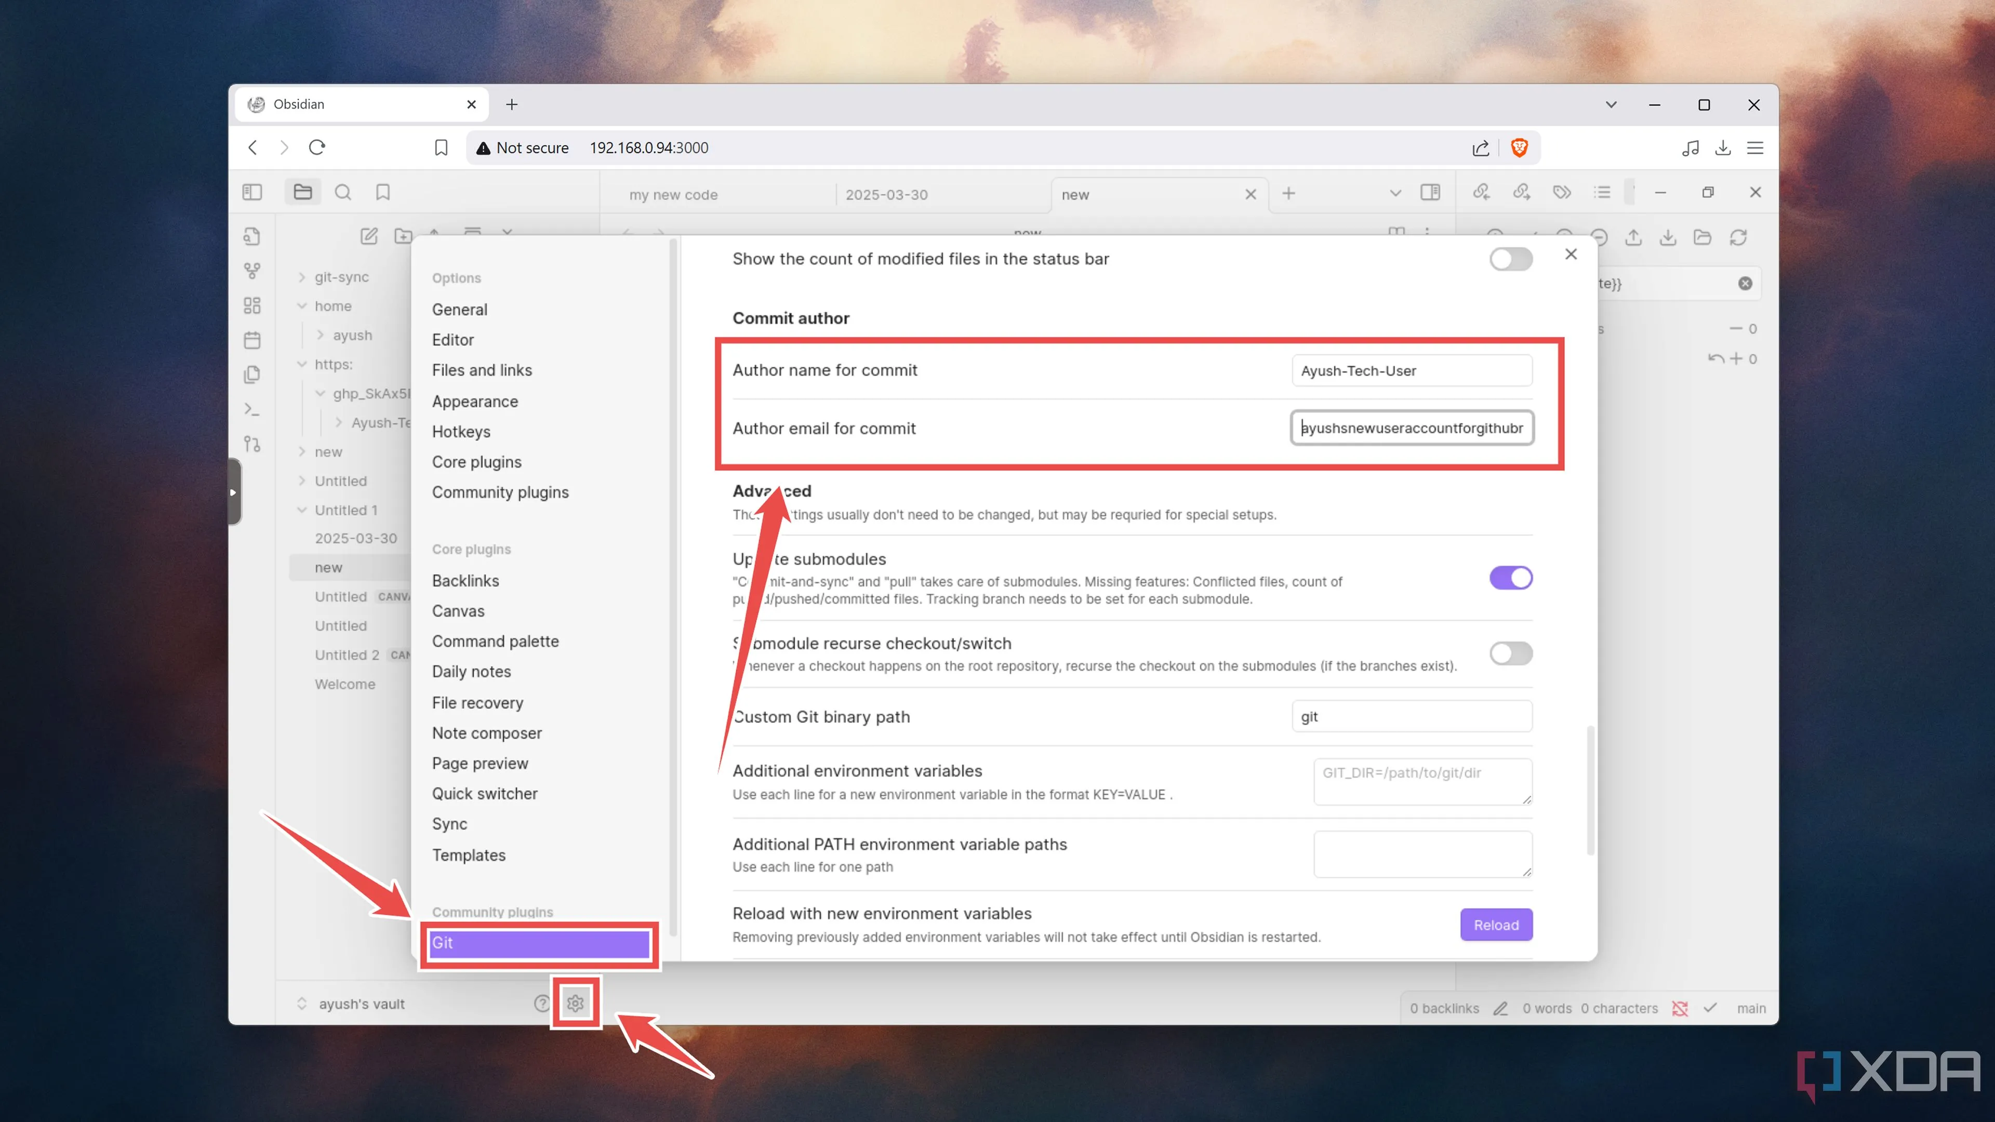Click the Reload button

(x=1496, y=925)
